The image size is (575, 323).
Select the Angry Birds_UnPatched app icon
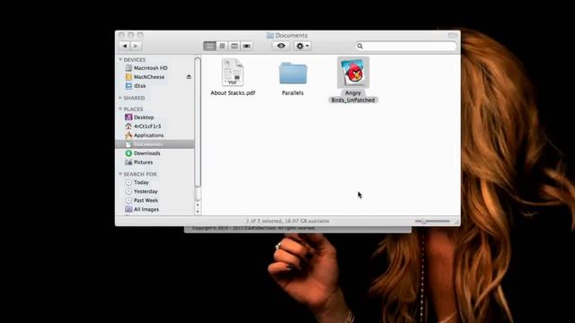353,73
